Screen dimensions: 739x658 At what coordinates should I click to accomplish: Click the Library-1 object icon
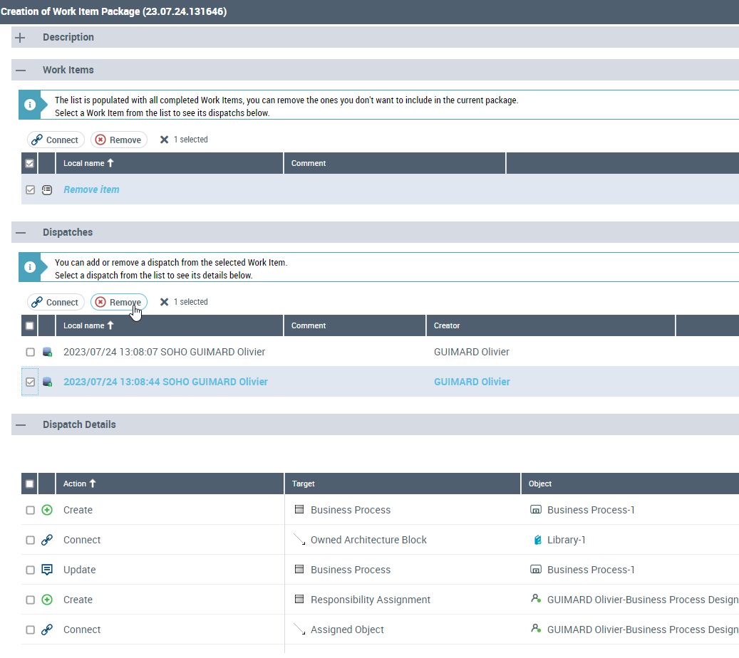pos(537,540)
